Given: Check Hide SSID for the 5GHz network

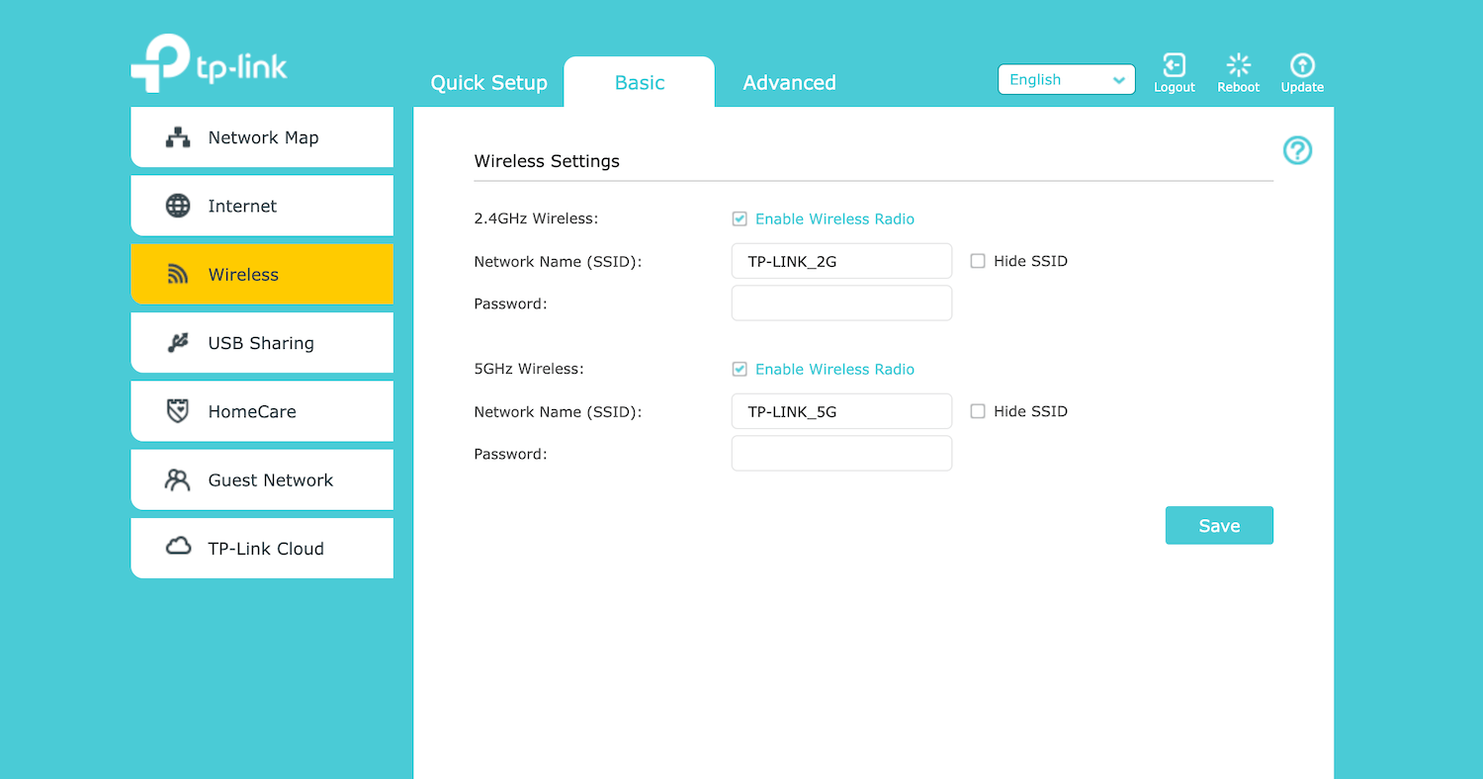Looking at the screenshot, I should coord(978,412).
